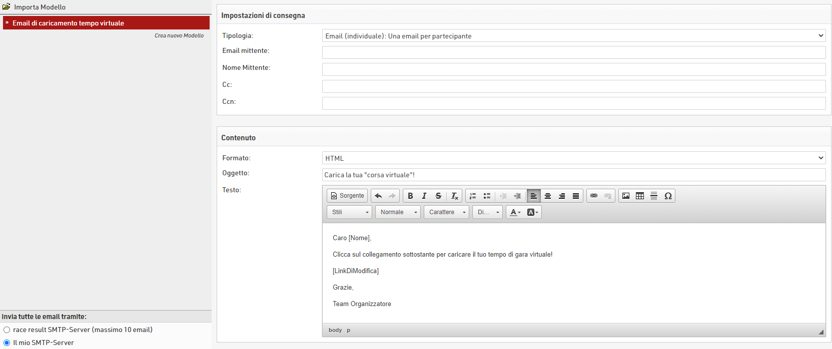
Task: Open the Tipologia dropdown
Action: [573, 36]
